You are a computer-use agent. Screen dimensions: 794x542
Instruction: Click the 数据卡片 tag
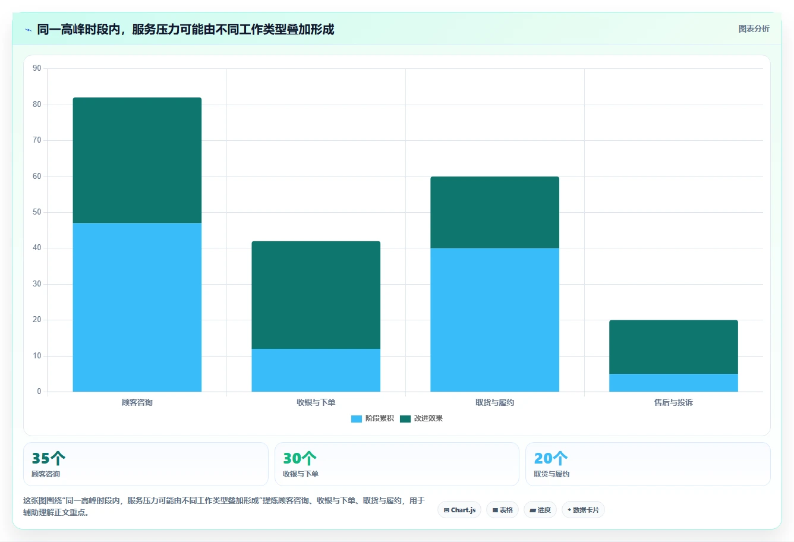coord(583,510)
